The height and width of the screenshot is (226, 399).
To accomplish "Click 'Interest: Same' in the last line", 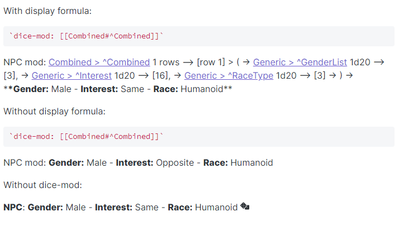I will click(x=127, y=207).
